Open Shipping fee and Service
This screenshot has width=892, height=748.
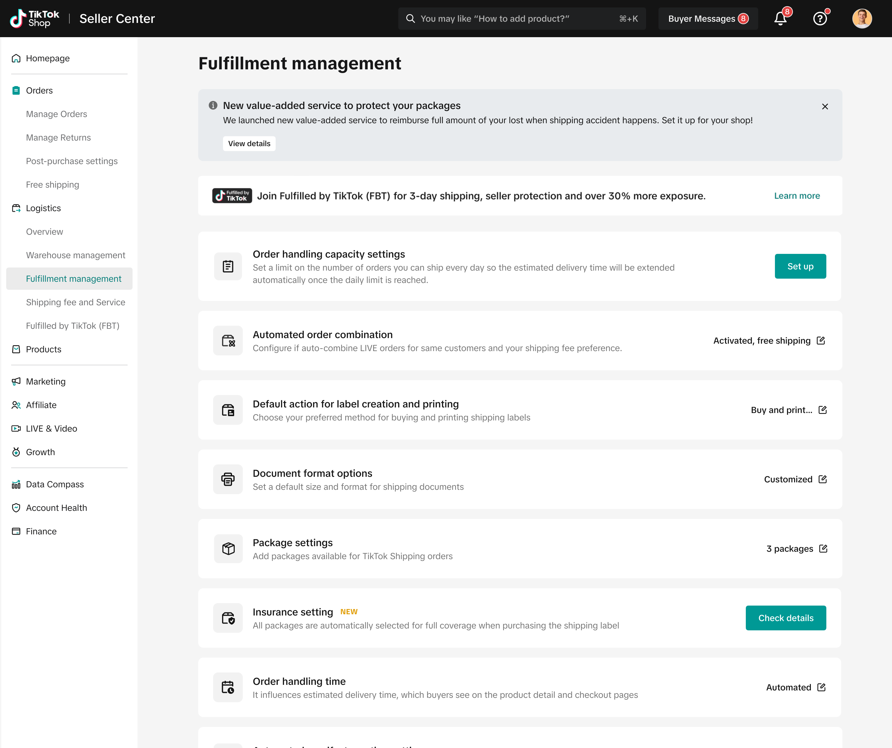point(76,302)
